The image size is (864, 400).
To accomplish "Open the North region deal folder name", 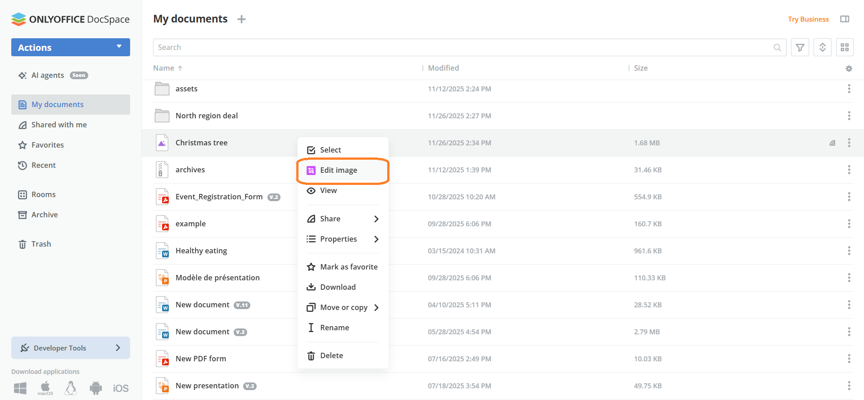I will (207, 116).
